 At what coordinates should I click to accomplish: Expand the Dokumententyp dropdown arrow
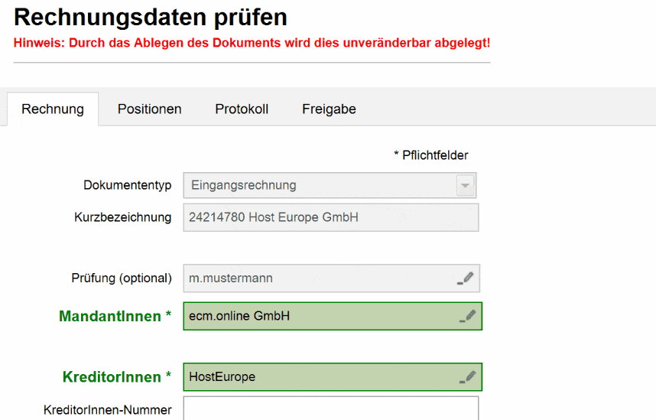[465, 185]
